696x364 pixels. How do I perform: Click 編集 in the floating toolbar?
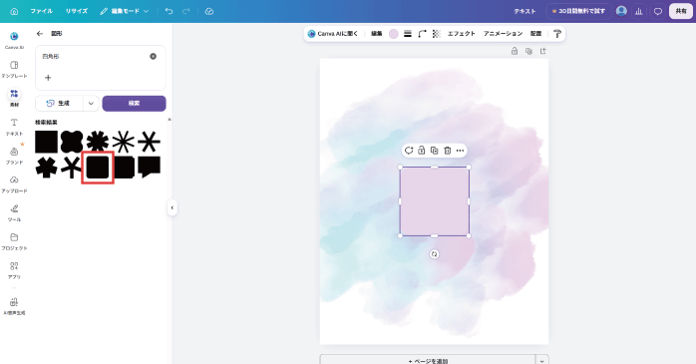coord(376,34)
